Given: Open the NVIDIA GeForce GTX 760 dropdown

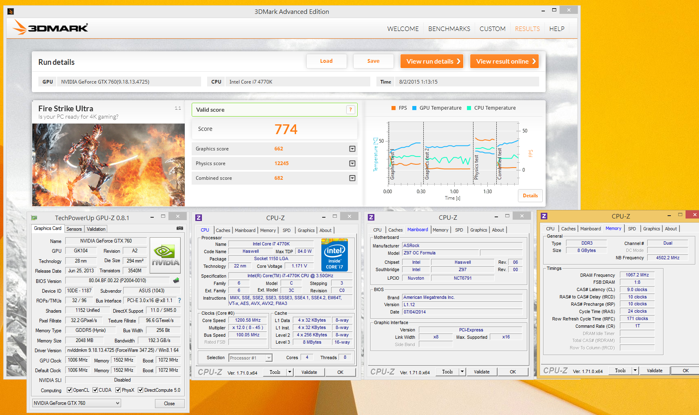Looking at the screenshot, I should 77,403.
